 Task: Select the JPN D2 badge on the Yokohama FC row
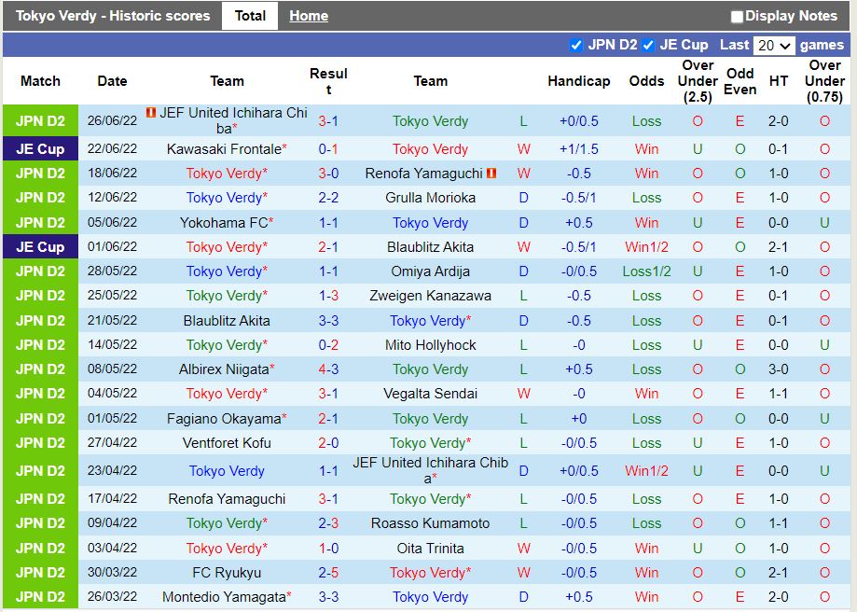click(x=40, y=223)
